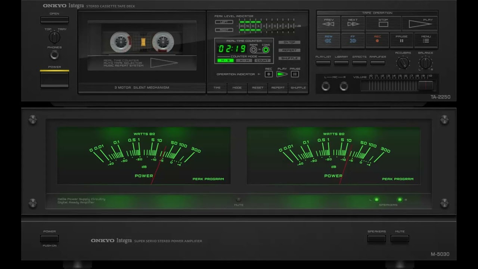Click the REC operation indicator
The image size is (478, 269).
point(269,74)
